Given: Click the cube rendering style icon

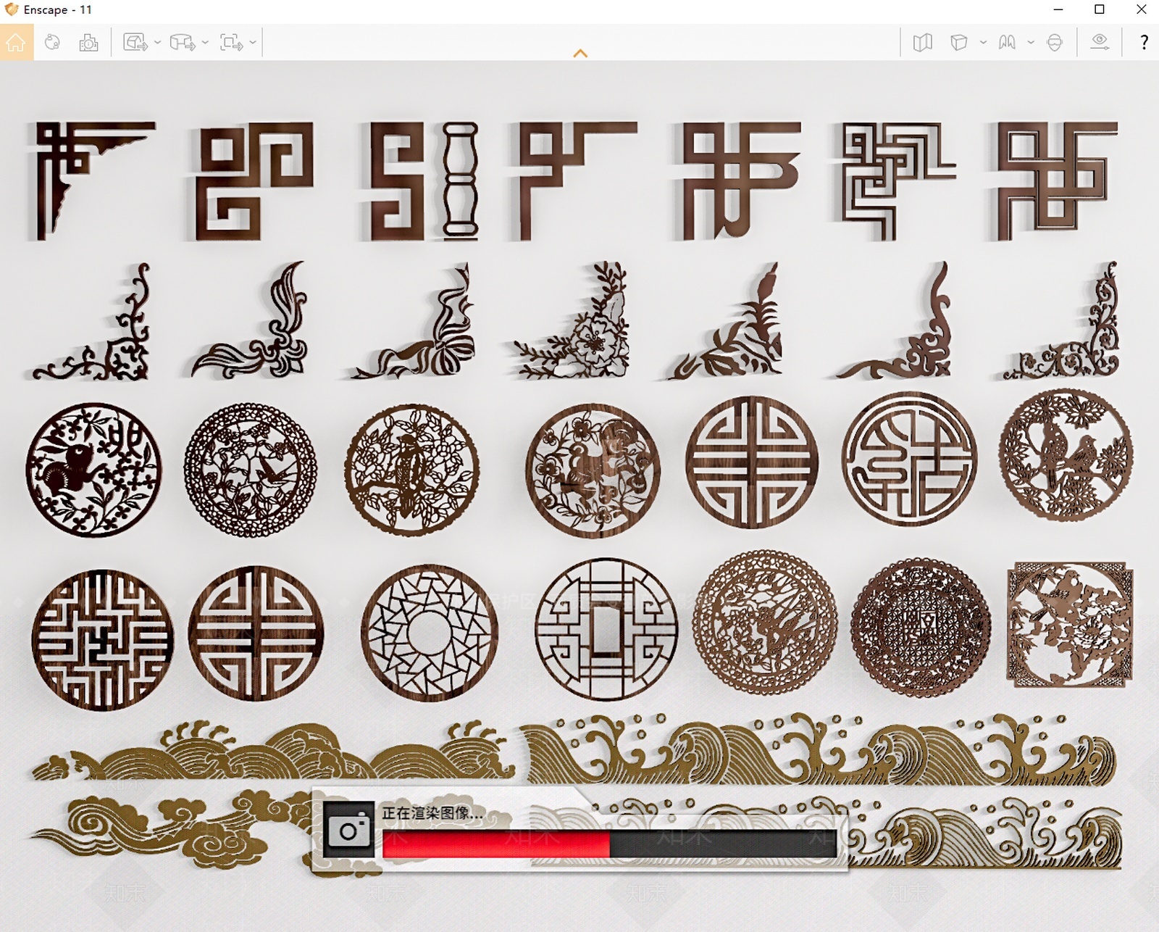Looking at the screenshot, I should pyautogui.click(x=959, y=43).
